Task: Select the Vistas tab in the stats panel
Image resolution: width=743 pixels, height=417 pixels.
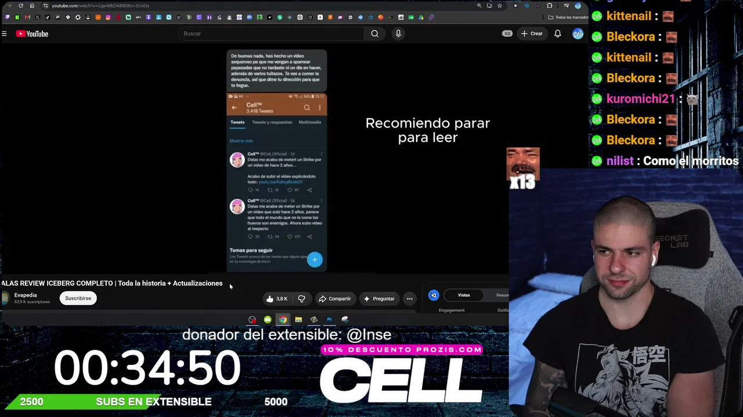Action: click(x=464, y=295)
